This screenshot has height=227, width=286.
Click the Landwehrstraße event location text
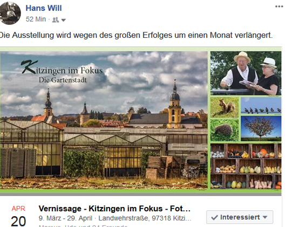point(145,218)
